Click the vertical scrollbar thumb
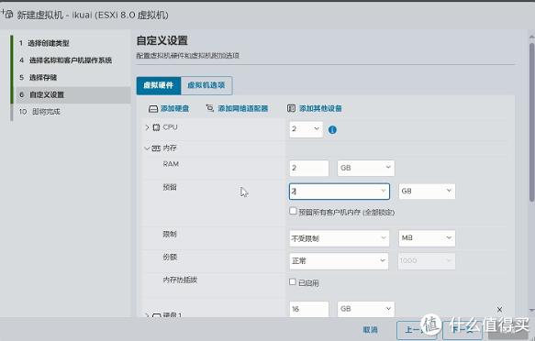Screen dimensions: 535x341 pyautogui.click(x=531, y=122)
